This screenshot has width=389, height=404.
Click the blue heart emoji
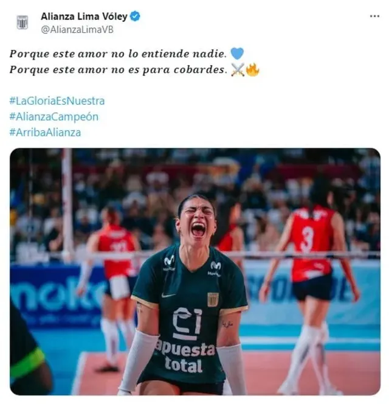click(x=237, y=54)
